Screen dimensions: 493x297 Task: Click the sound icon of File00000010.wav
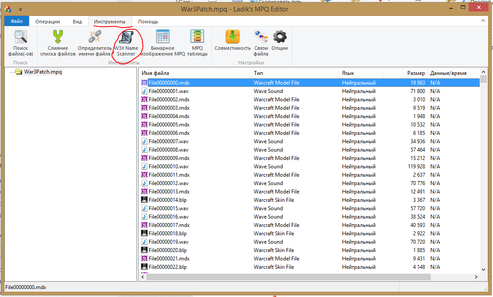tap(144, 167)
